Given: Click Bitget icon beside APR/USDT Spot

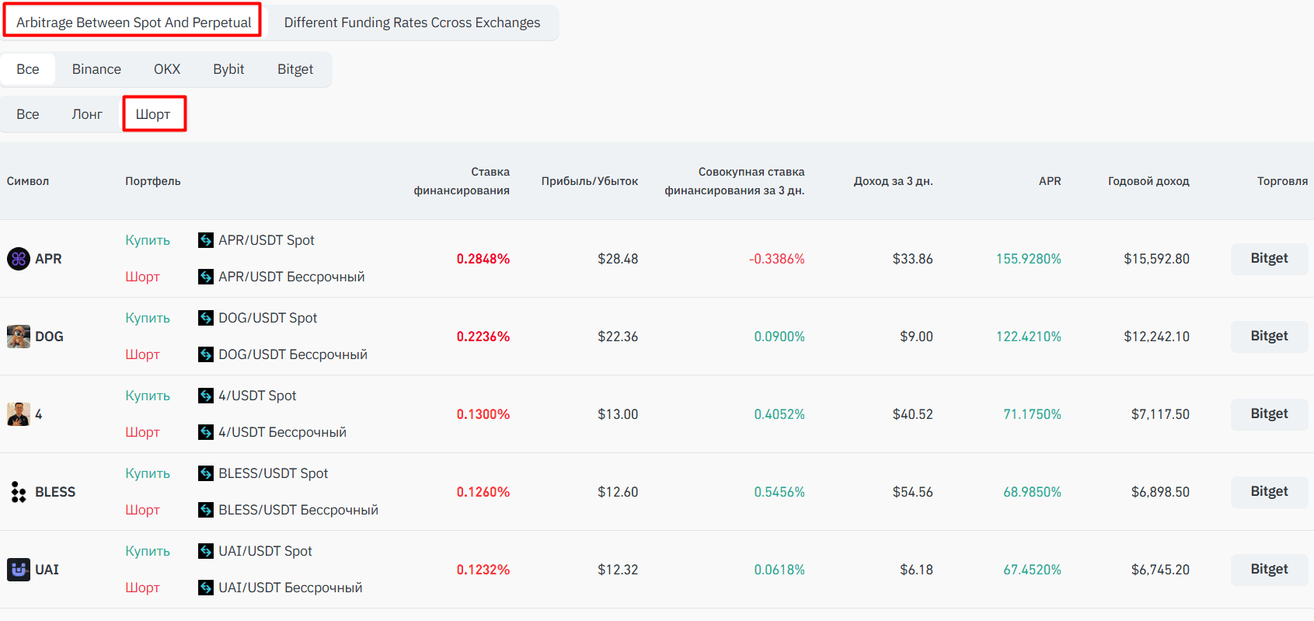Looking at the screenshot, I should [206, 240].
